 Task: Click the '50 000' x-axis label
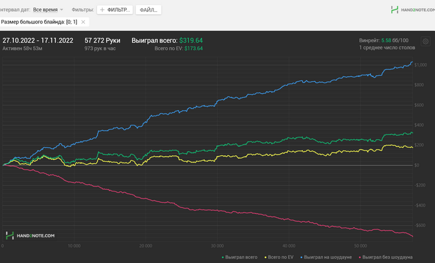[360, 246]
